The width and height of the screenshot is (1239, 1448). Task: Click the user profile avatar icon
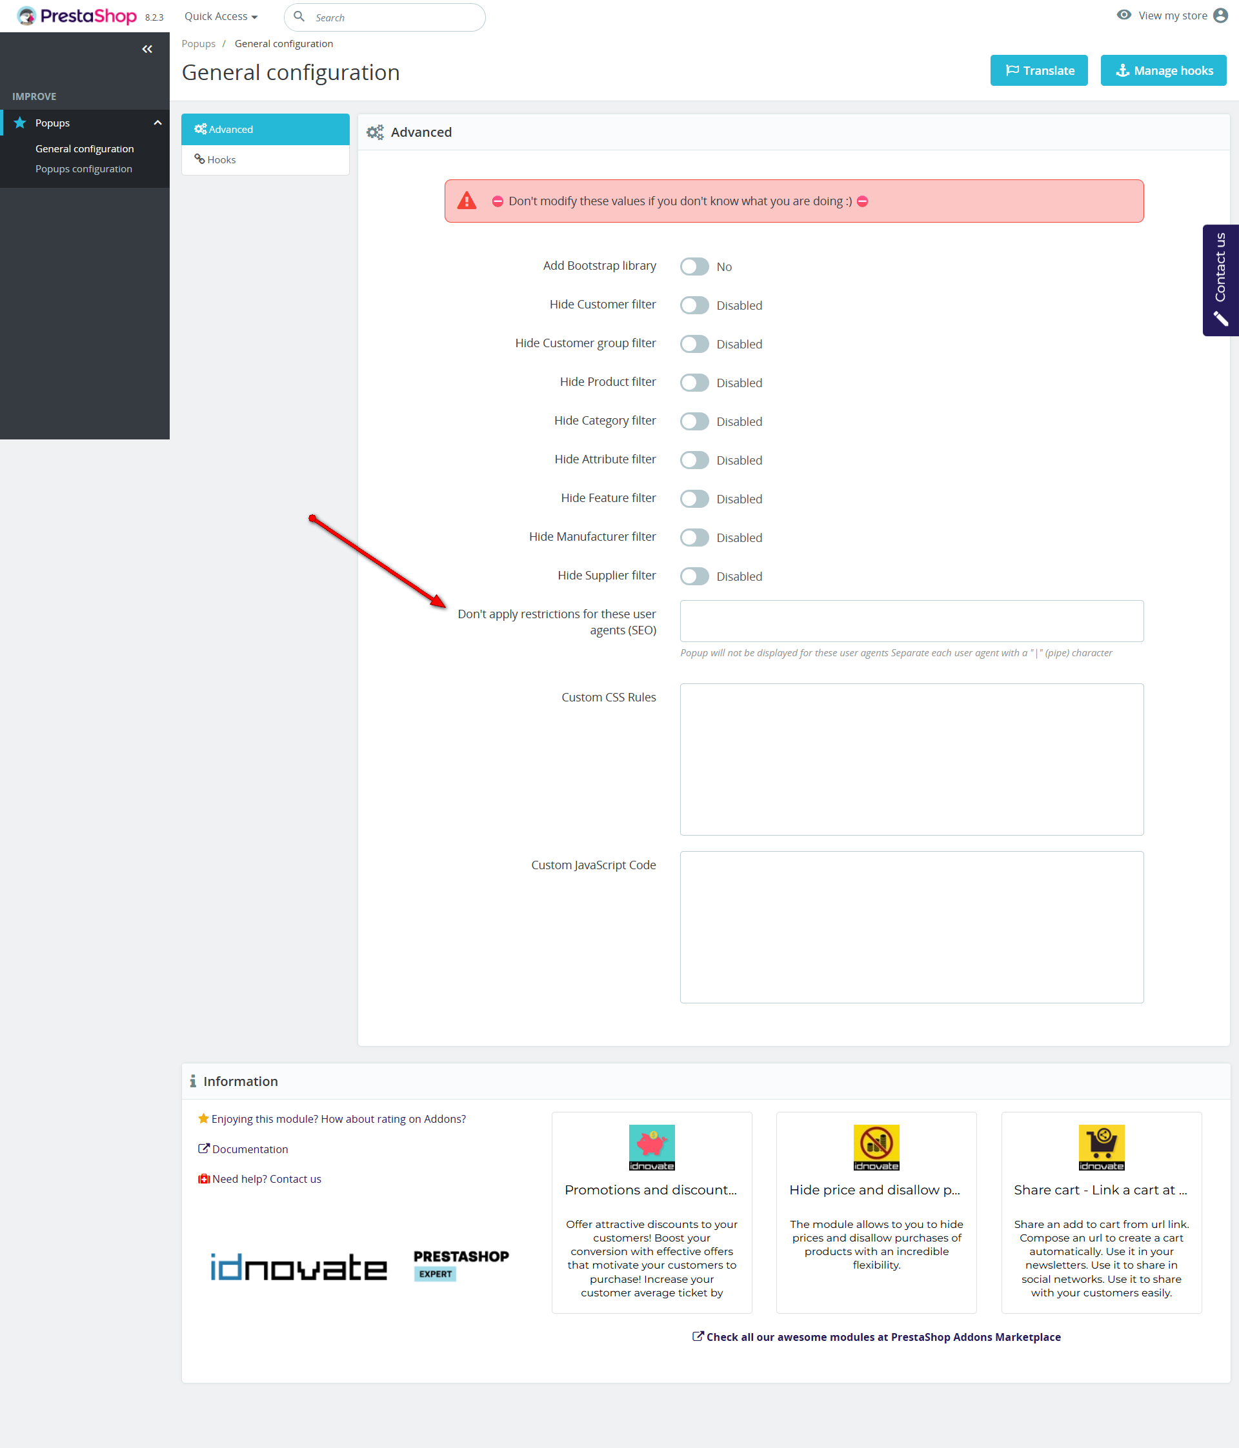(x=1220, y=15)
